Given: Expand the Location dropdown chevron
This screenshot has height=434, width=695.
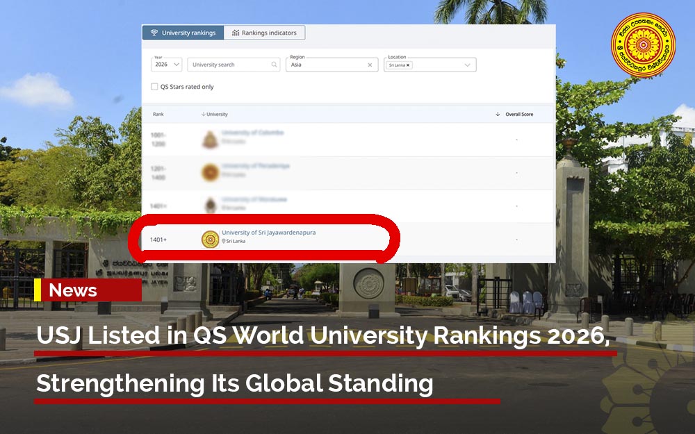Looking at the screenshot, I should 467,65.
